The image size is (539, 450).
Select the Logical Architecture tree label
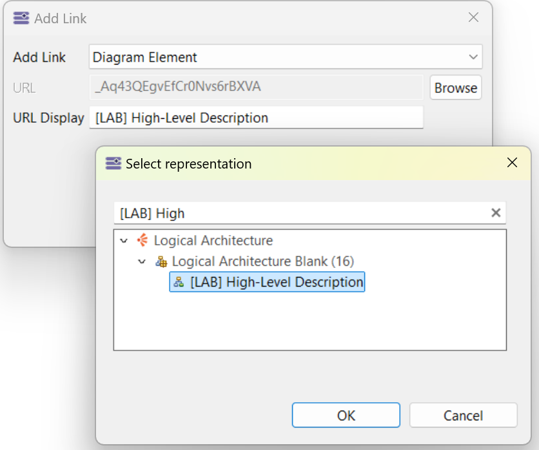pyautogui.click(x=213, y=241)
